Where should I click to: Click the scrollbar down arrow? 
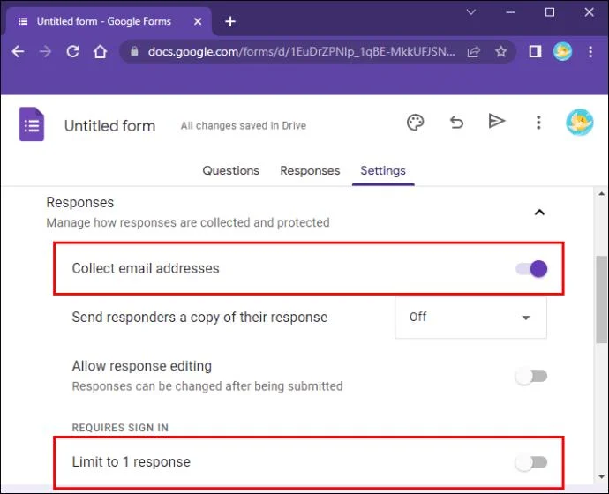point(602,476)
